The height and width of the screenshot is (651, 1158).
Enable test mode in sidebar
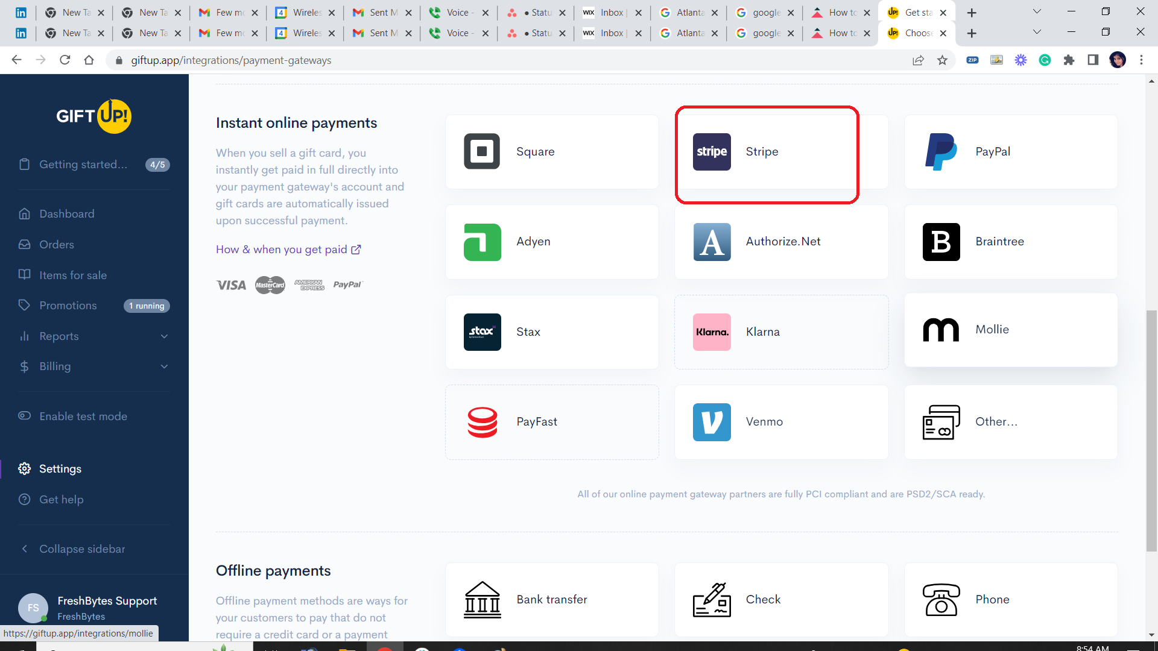[x=83, y=417]
